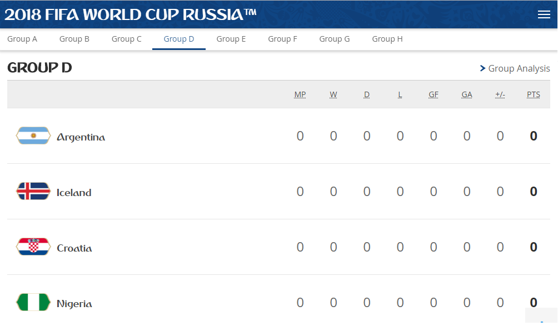Go to the Group F tab
The height and width of the screenshot is (331, 558).
tap(282, 39)
